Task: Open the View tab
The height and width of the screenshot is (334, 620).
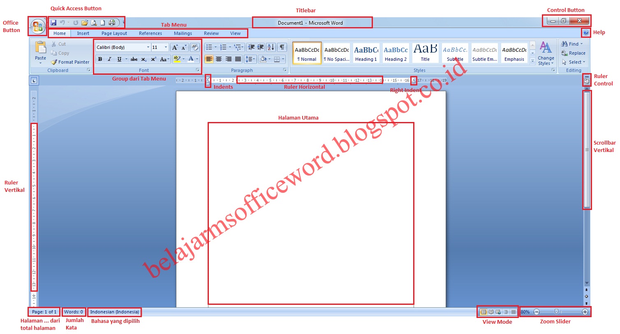Action: 236,33
